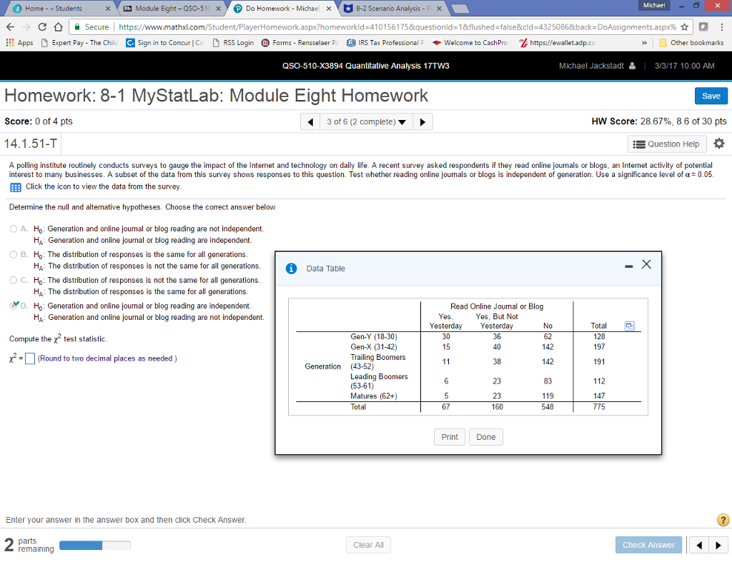
Task: Select answer option B radio button
Action: coord(14,254)
